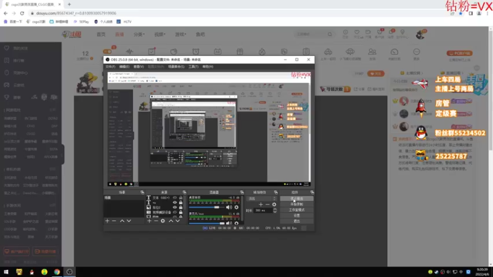Toggle lock of 视频捕获设备 source
Screen dimensions: 493x277
coord(181,212)
